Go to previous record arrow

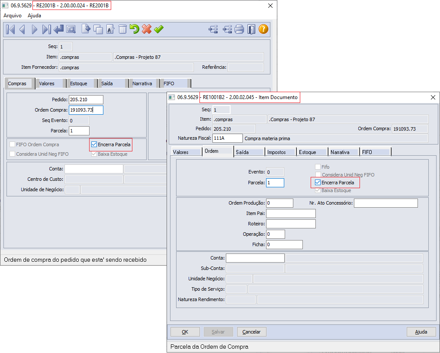click(x=22, y=29)
